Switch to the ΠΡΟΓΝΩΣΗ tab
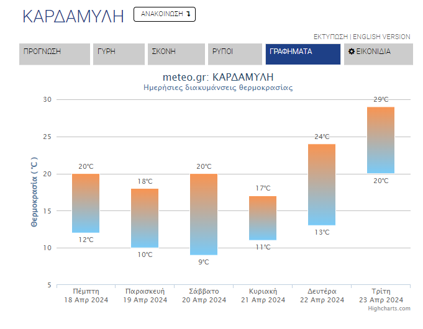Image resolution: width=423 pixels, height=329 pixels. click(55, 54)
